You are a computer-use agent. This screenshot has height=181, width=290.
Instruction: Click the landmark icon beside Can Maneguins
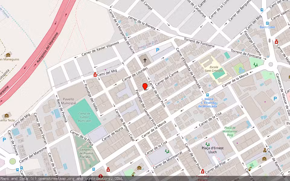[8, 55]
